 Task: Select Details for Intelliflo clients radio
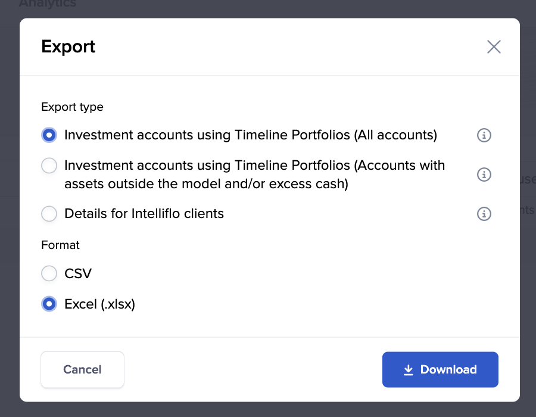click(x=49, y=213)
